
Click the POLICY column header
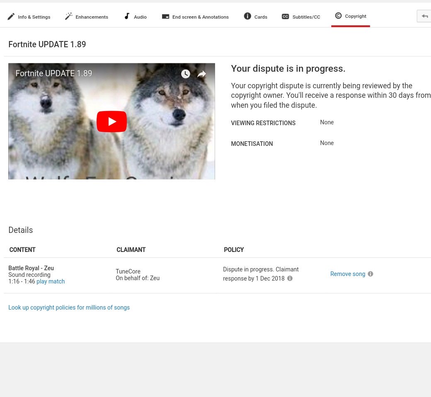[x=234, y=249]
